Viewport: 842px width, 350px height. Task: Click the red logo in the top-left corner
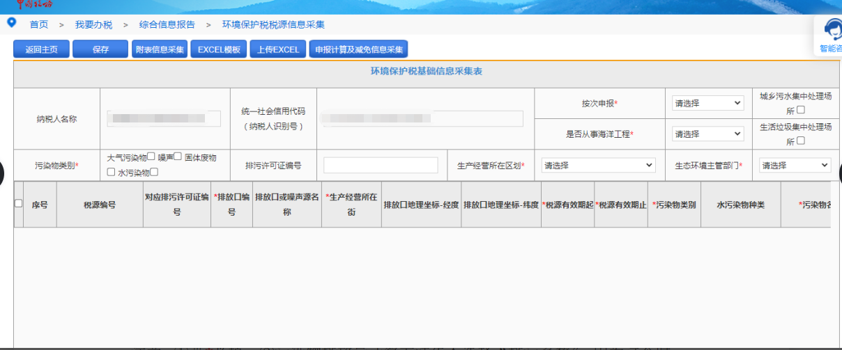coord(35,3)
